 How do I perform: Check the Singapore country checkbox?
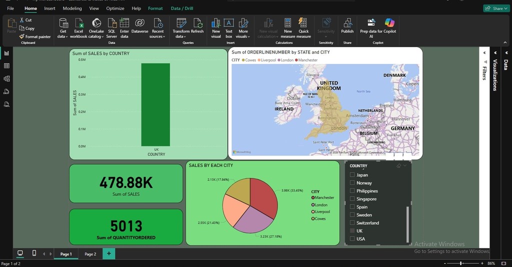(352, 199)
